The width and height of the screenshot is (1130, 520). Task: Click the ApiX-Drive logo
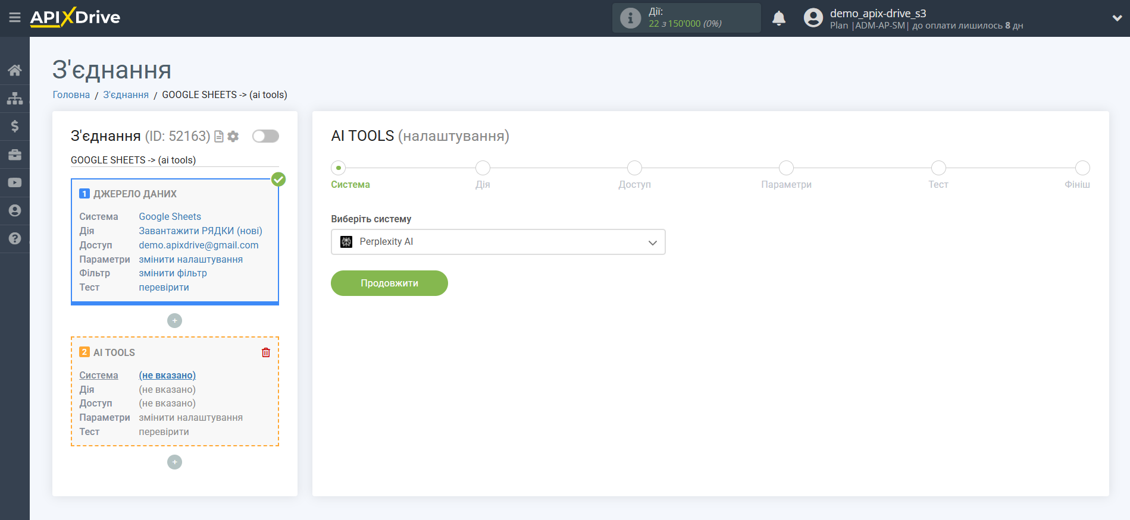point(75,17)
